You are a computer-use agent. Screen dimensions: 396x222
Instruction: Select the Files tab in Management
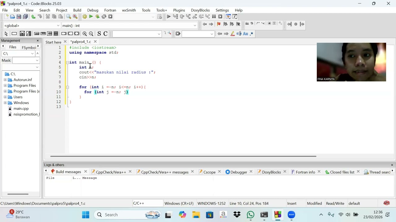(x=13, y=47)
